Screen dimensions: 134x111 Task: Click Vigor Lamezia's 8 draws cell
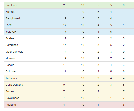111,52
